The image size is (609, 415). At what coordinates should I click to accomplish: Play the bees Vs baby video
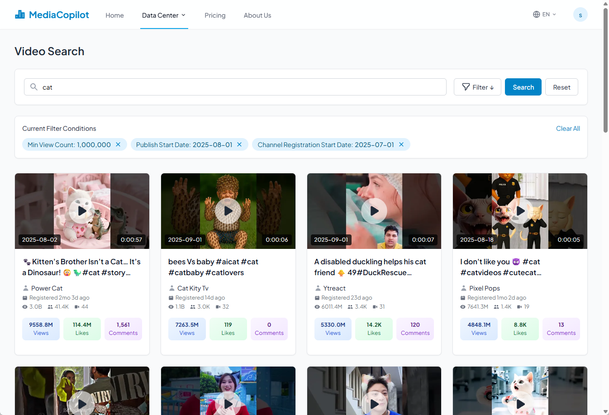pos(228,211)
